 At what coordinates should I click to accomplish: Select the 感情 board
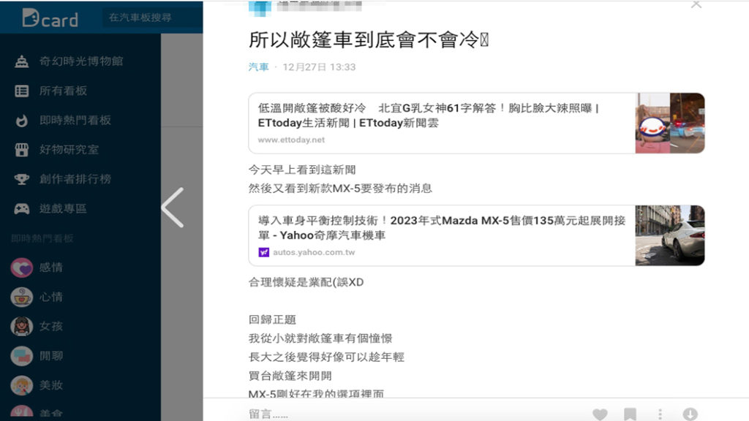(x=50, y=268)
